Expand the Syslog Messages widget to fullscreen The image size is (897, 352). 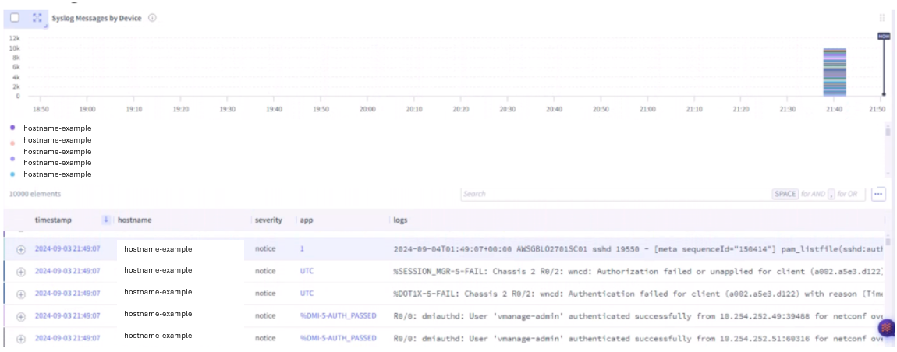click(x=37, y=18)
